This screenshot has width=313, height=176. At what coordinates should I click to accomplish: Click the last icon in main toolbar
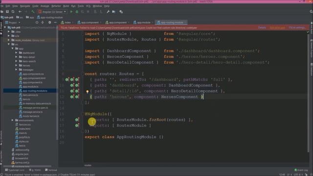click(x=121, y=12)
